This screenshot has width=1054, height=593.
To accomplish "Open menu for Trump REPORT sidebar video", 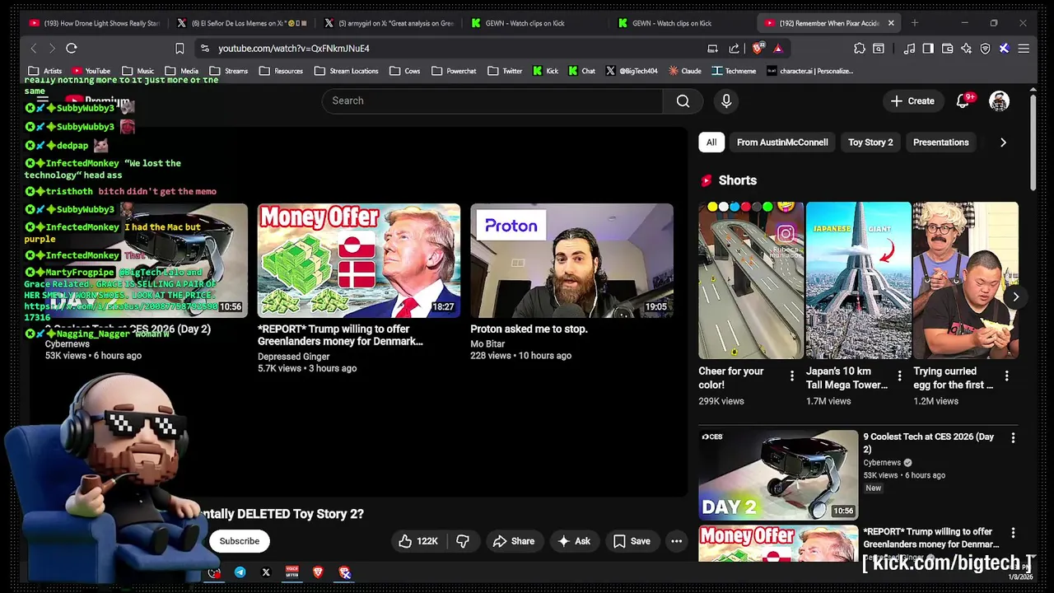I will click(x=1013, y=533).
